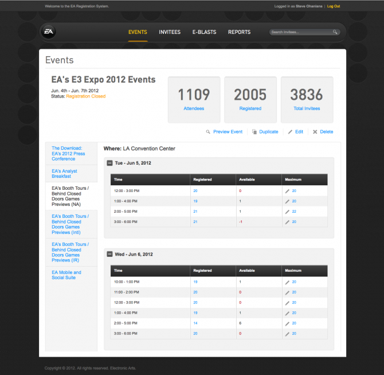
Task: Click the 'LA Convention Center' location text
Action: tap(149, 149)
